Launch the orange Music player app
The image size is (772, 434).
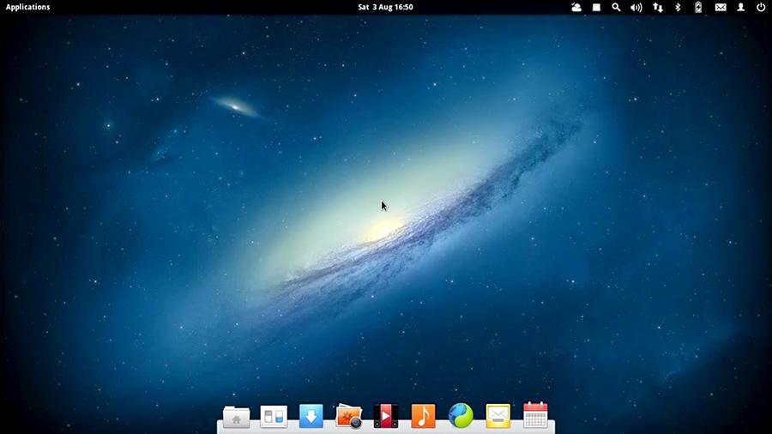tap(423, 416)
